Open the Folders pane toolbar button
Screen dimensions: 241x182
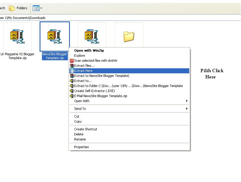[x=18, y=8]
